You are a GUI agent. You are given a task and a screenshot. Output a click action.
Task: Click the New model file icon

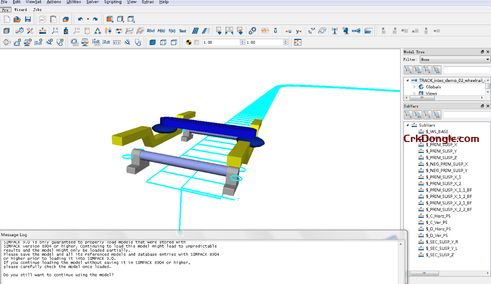click(7, 19)
